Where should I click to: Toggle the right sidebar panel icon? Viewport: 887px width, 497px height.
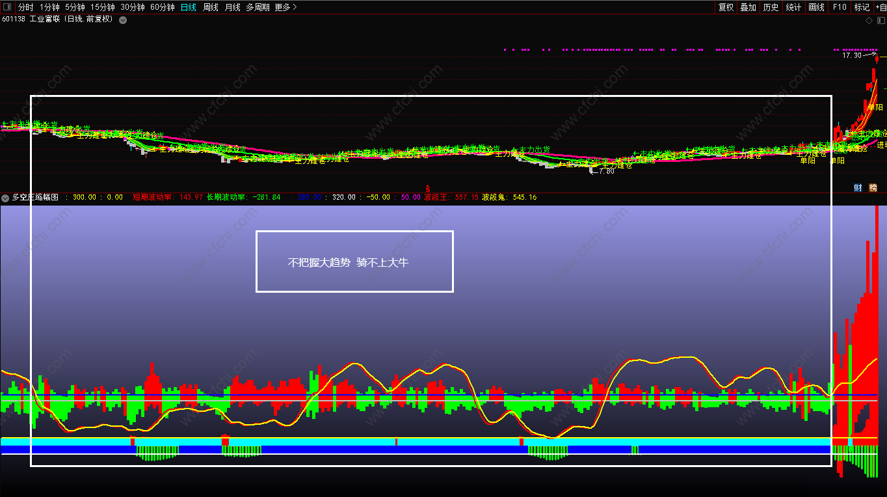point(881,20)
